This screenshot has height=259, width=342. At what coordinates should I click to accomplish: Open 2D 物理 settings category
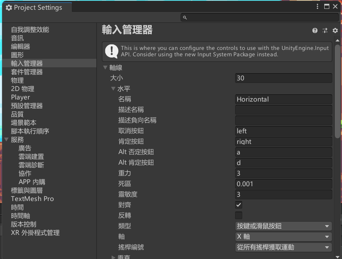23,89
